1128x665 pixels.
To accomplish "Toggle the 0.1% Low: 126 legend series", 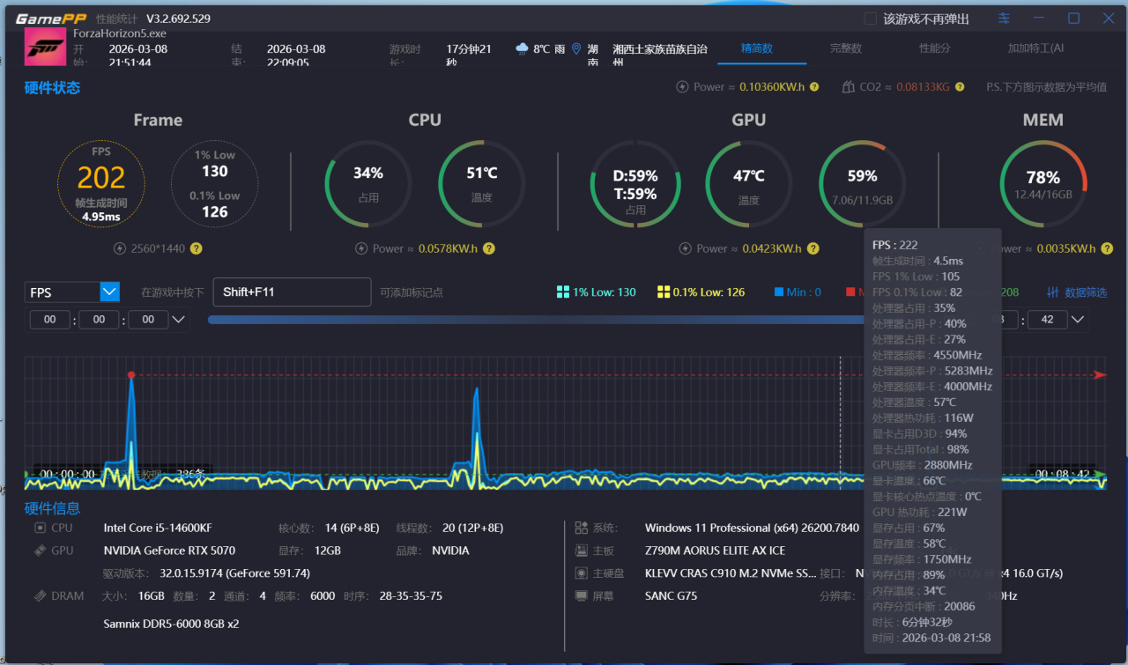I will [701, 292].
